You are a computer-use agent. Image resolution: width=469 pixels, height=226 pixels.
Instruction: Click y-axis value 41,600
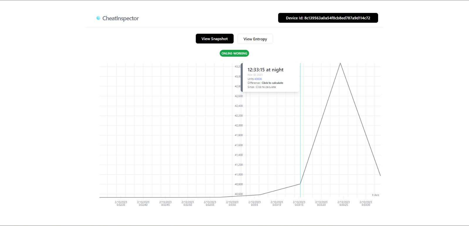[239, 145]
